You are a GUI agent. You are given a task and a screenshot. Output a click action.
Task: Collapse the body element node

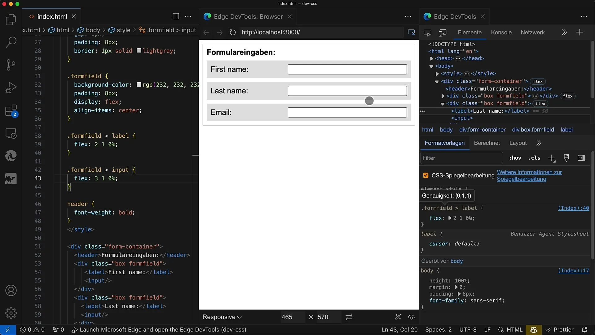(x=431, y=66)
